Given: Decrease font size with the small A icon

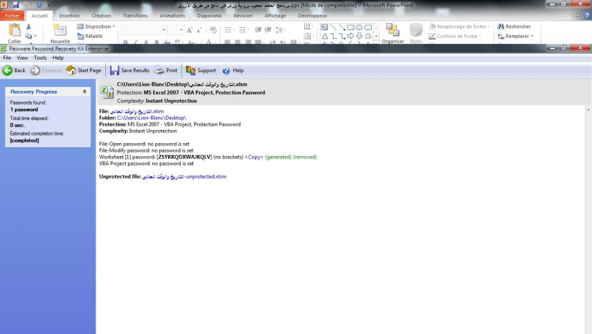Looking at the screenshot, I should [199, 30].
